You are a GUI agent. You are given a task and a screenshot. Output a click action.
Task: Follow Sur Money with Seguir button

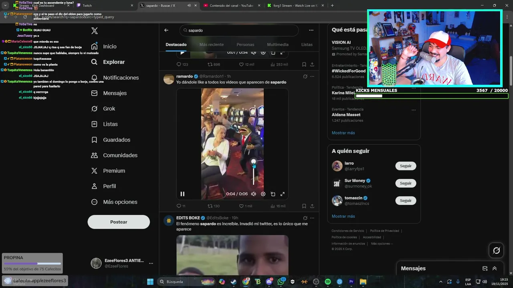click(x=406, y=183)
